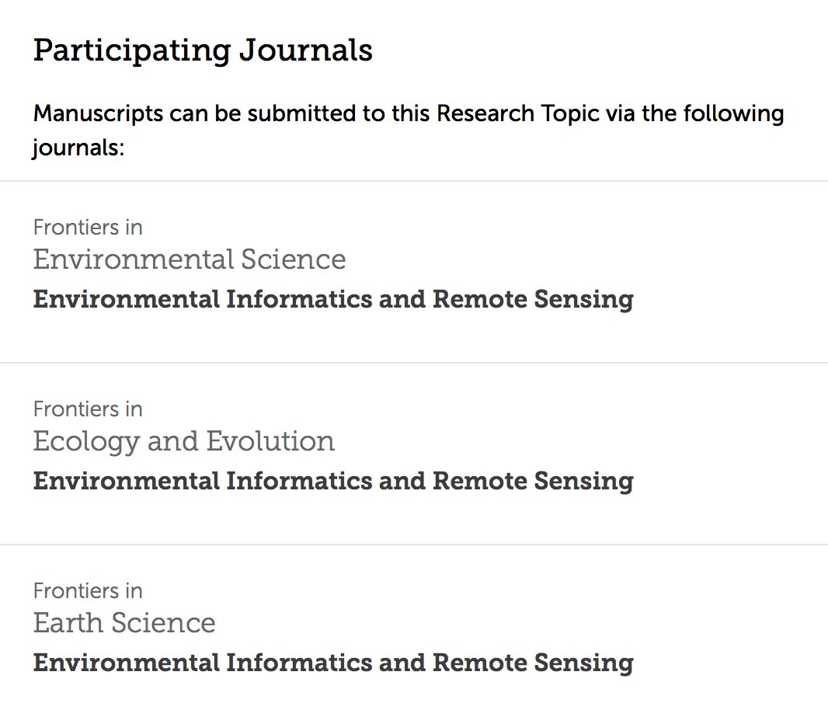Click the word "journals:" ending the description

coord(78,148)
